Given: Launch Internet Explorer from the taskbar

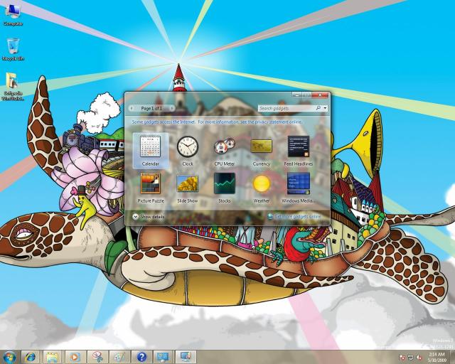Looking at the screenshot, I should point(30,356).
